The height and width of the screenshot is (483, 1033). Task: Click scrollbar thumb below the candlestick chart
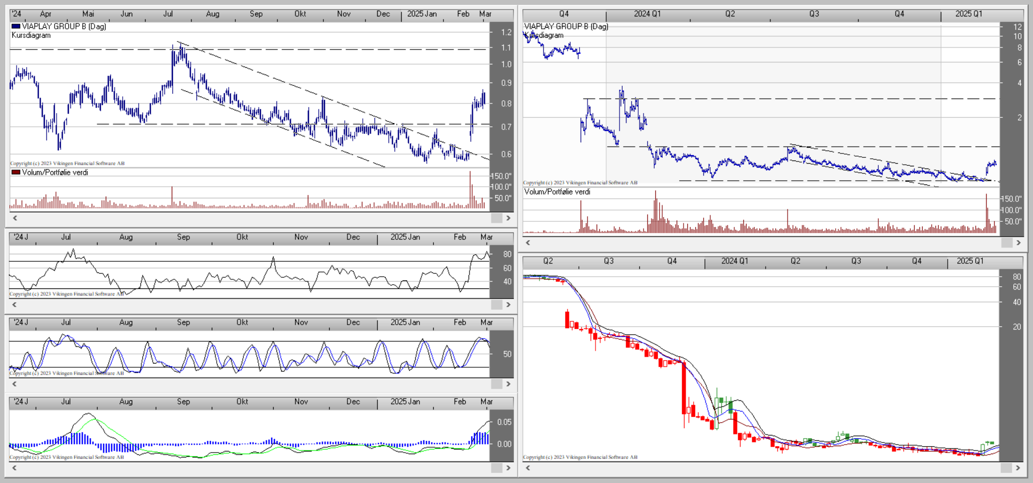point(1006,468)
